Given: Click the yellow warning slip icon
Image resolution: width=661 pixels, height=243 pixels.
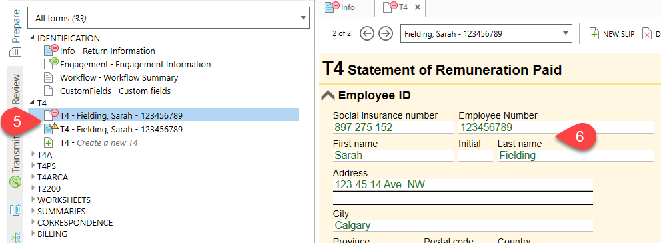Looking at the screenshot, I should click(51, 128).
